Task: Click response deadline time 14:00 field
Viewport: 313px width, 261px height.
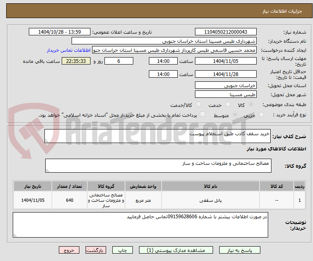Action: click(163, 61)
